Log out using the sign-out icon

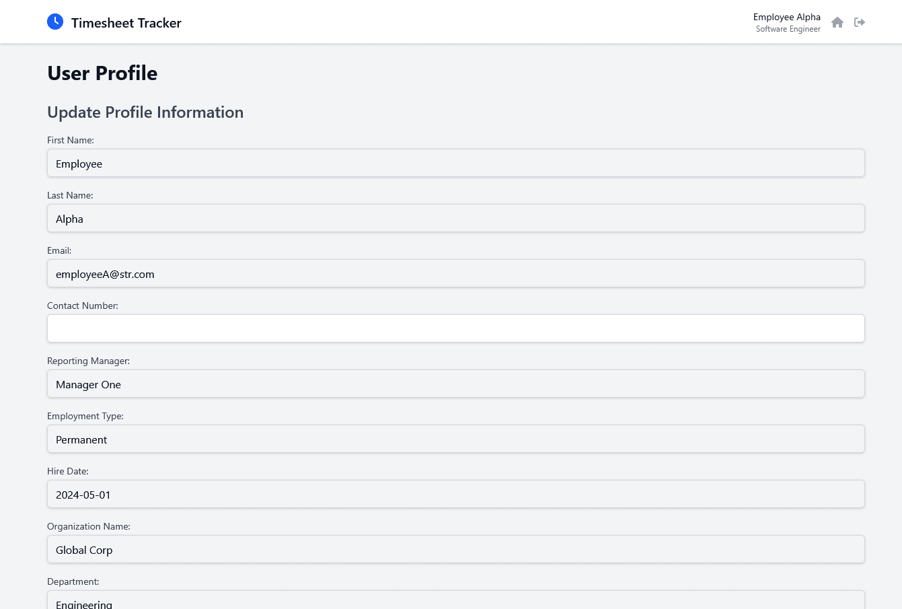coord(860,22)
